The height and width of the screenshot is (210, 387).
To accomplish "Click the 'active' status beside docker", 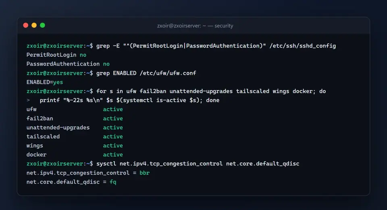I will point(113,154).
